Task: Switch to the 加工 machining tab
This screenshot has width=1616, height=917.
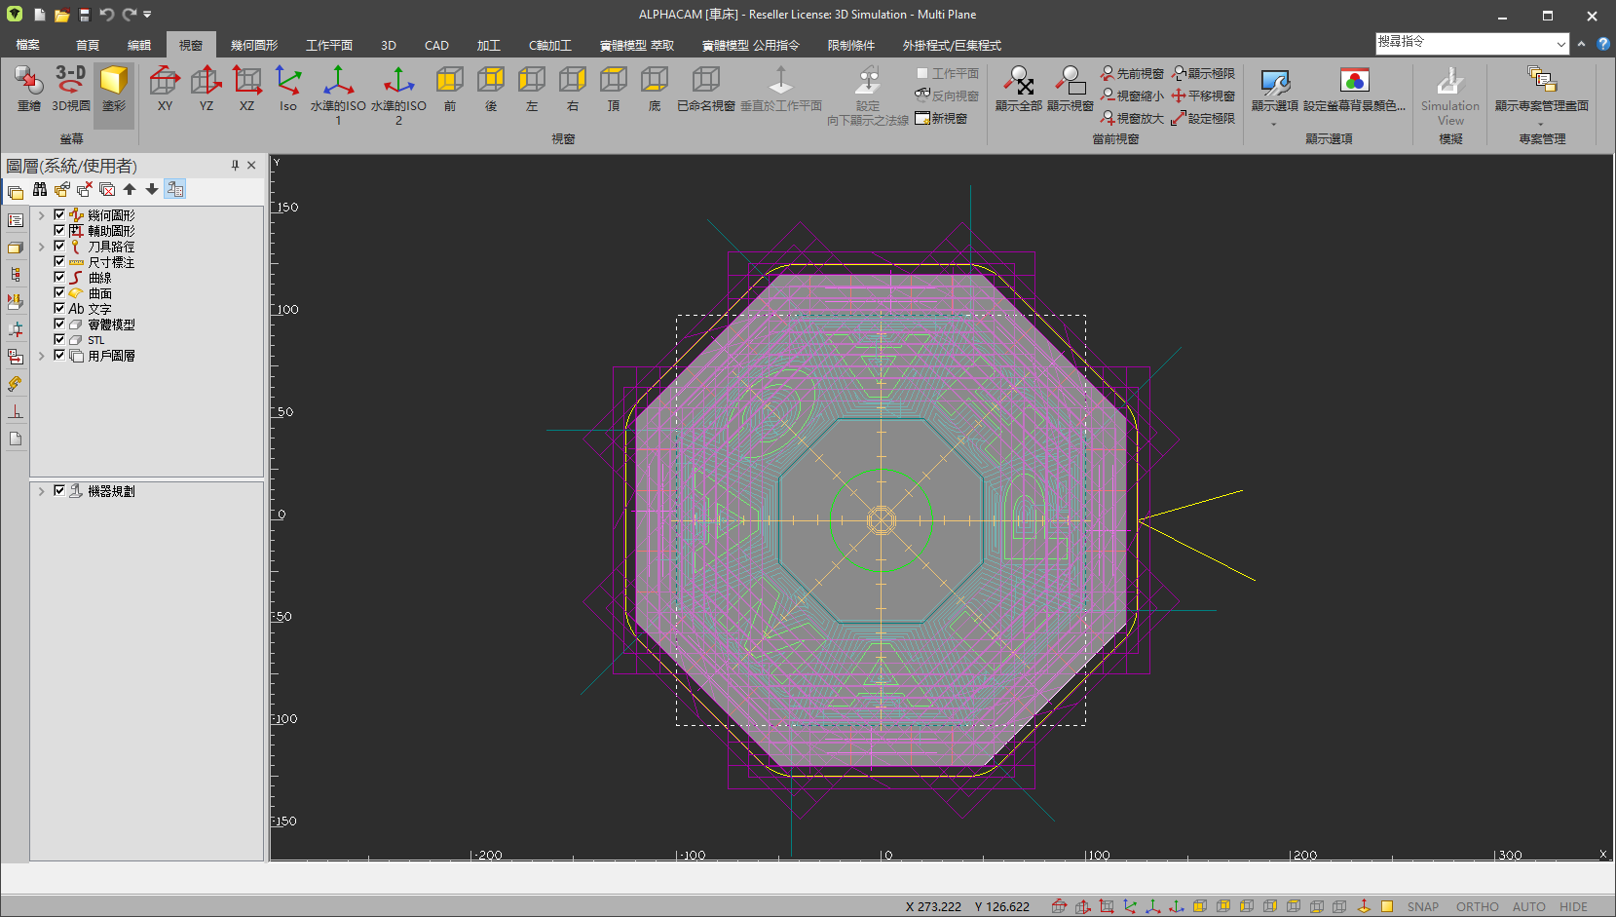Action: [489, 45]
